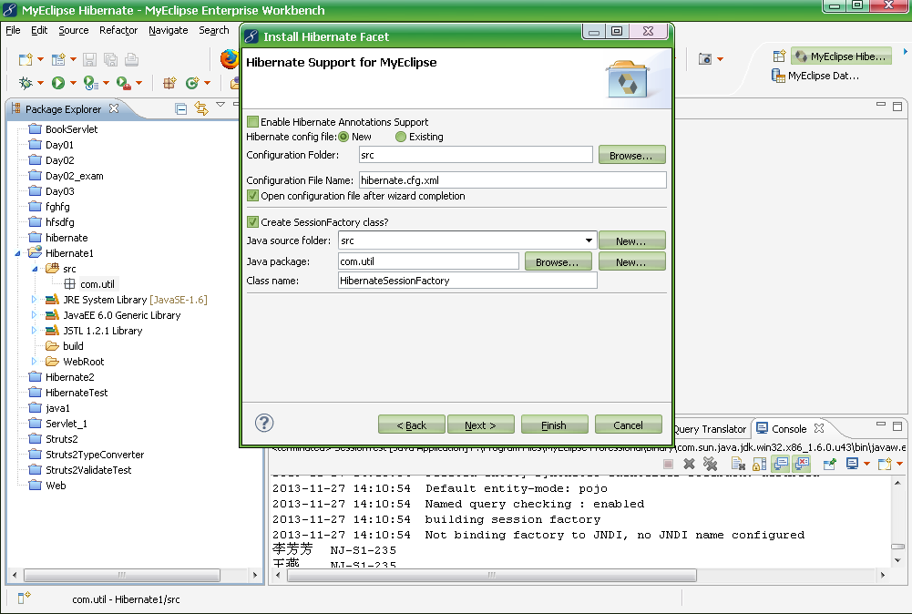Viewport: 912px width, 614px height.
Task: Switch to the Console tab
Action: [789, 428]
